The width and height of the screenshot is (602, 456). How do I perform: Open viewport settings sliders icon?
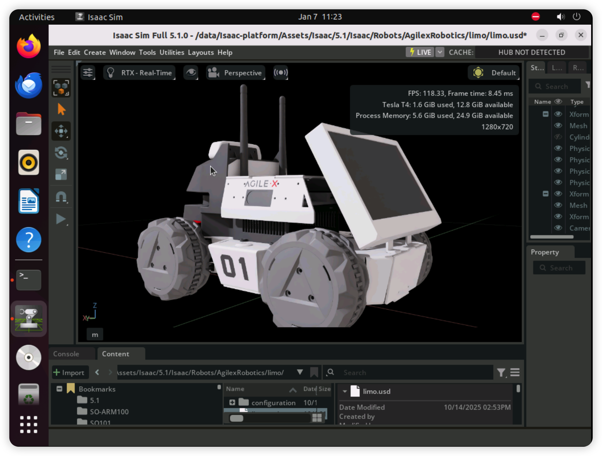88,73
